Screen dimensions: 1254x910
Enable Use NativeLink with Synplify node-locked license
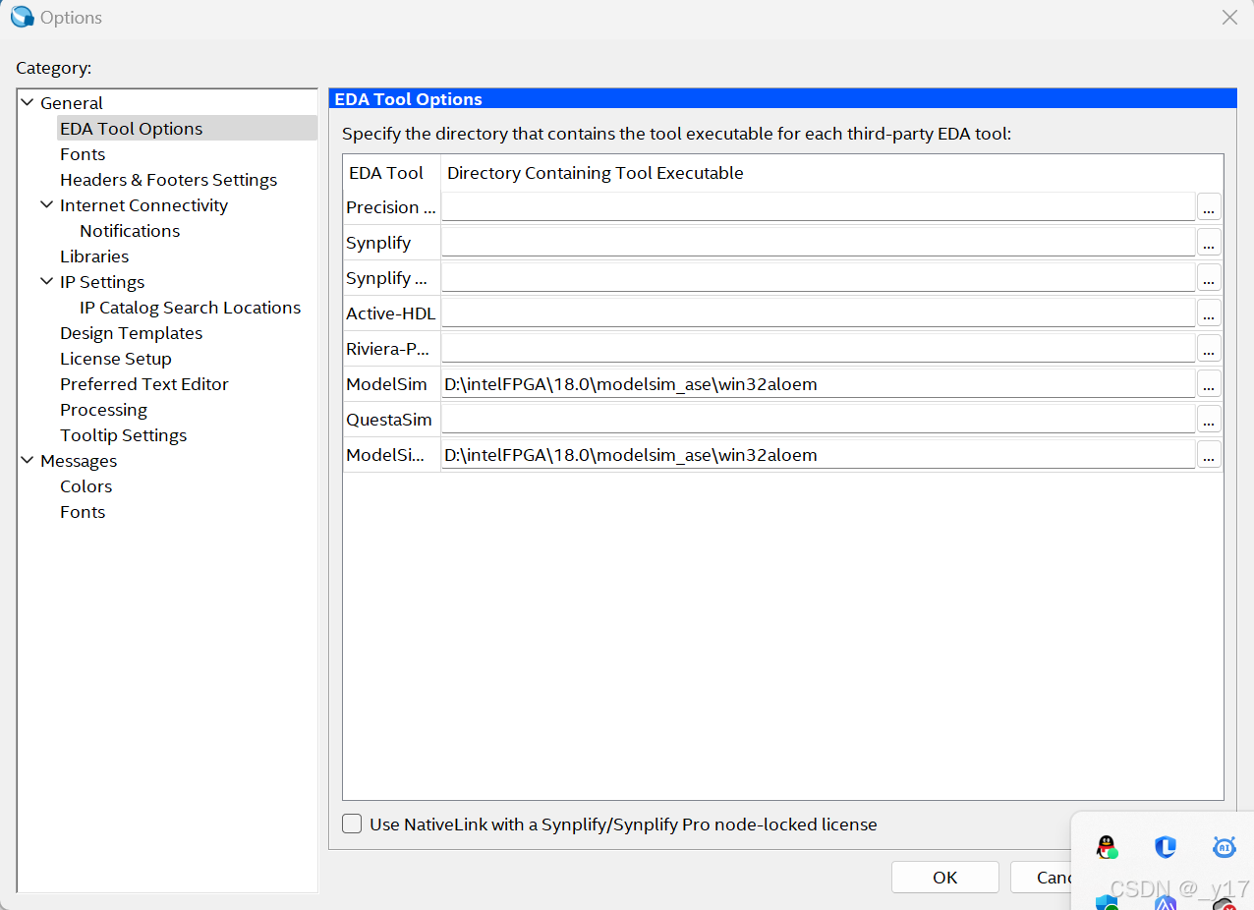[352, 824]
